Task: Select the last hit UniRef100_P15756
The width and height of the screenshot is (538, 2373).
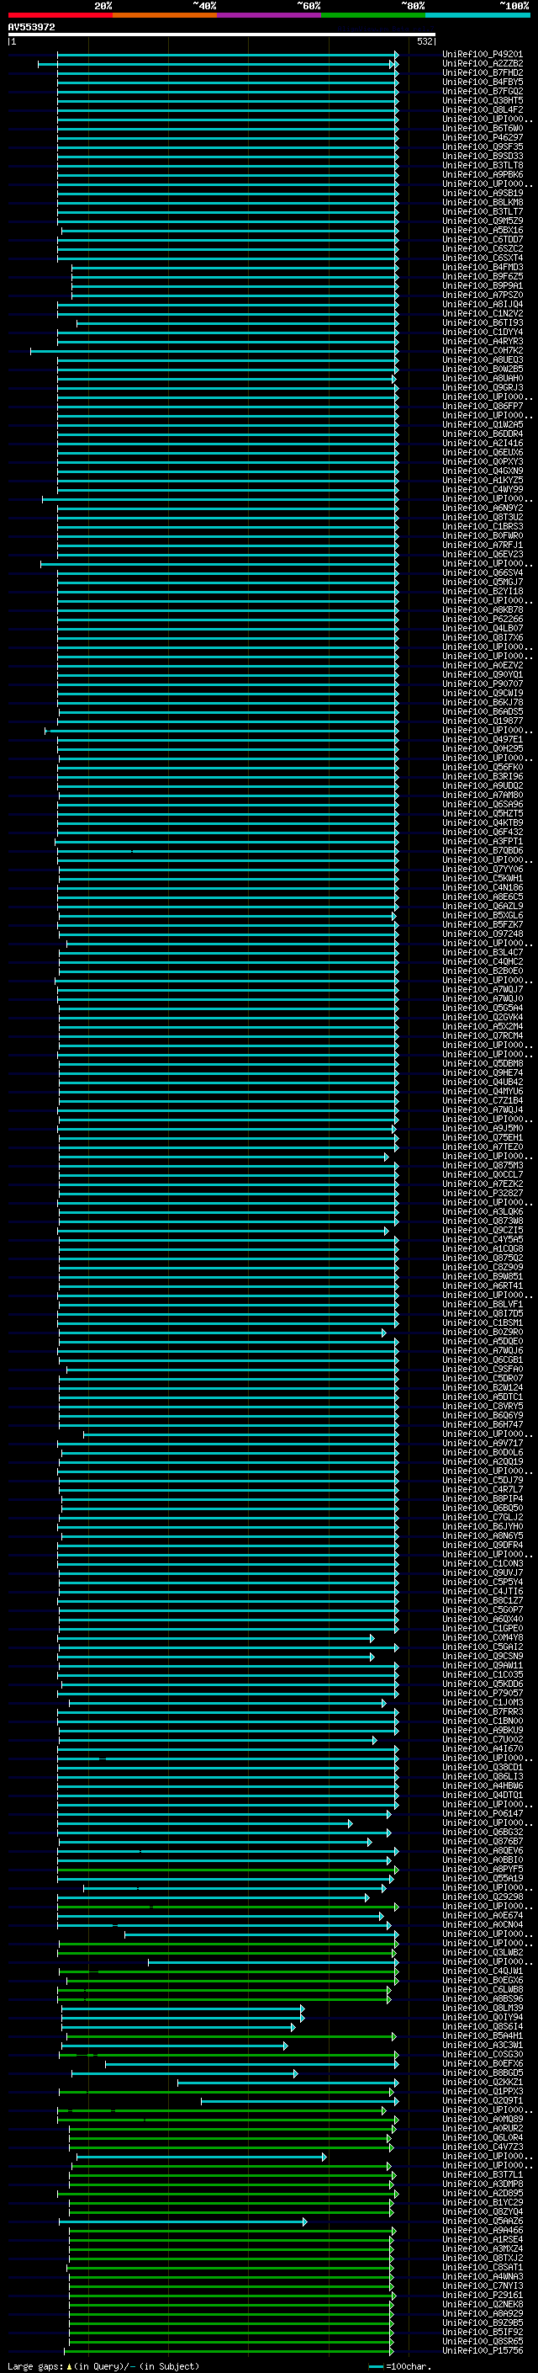Action: click(483, 2350)
